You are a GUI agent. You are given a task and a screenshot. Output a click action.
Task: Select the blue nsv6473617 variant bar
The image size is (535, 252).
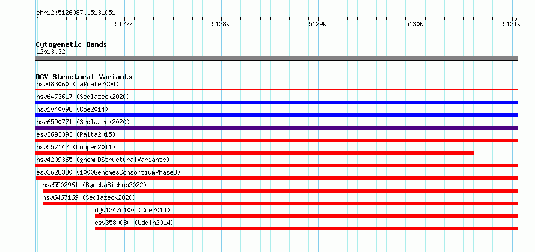tap(277, 103)
